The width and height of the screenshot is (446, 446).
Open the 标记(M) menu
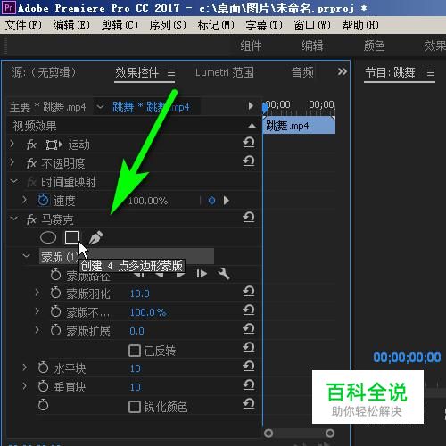tap(216, 25)
